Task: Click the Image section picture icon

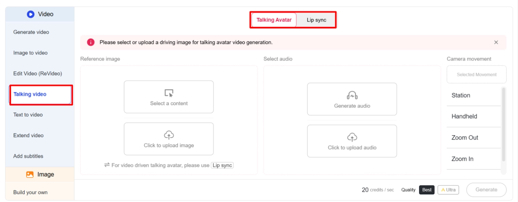Action: pyautogui.click(x=29, y=174)
